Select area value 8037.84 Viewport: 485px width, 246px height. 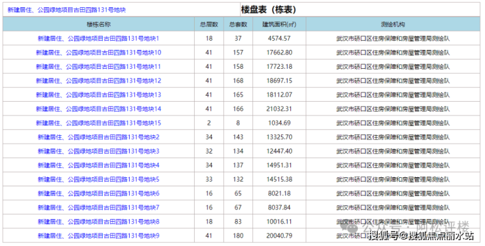pyautogui.click(x=279, y=208)
